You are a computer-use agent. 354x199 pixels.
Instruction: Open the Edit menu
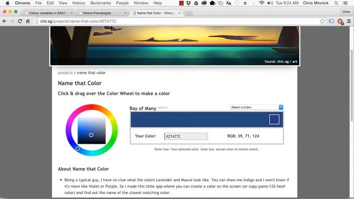click(x=50, y=3)
